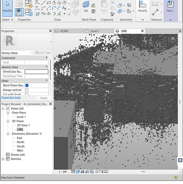The width and height of the screenshot is (183, 184).
Task: Toggle the Cut with Voids checkbox
Action: pos(27,94)
